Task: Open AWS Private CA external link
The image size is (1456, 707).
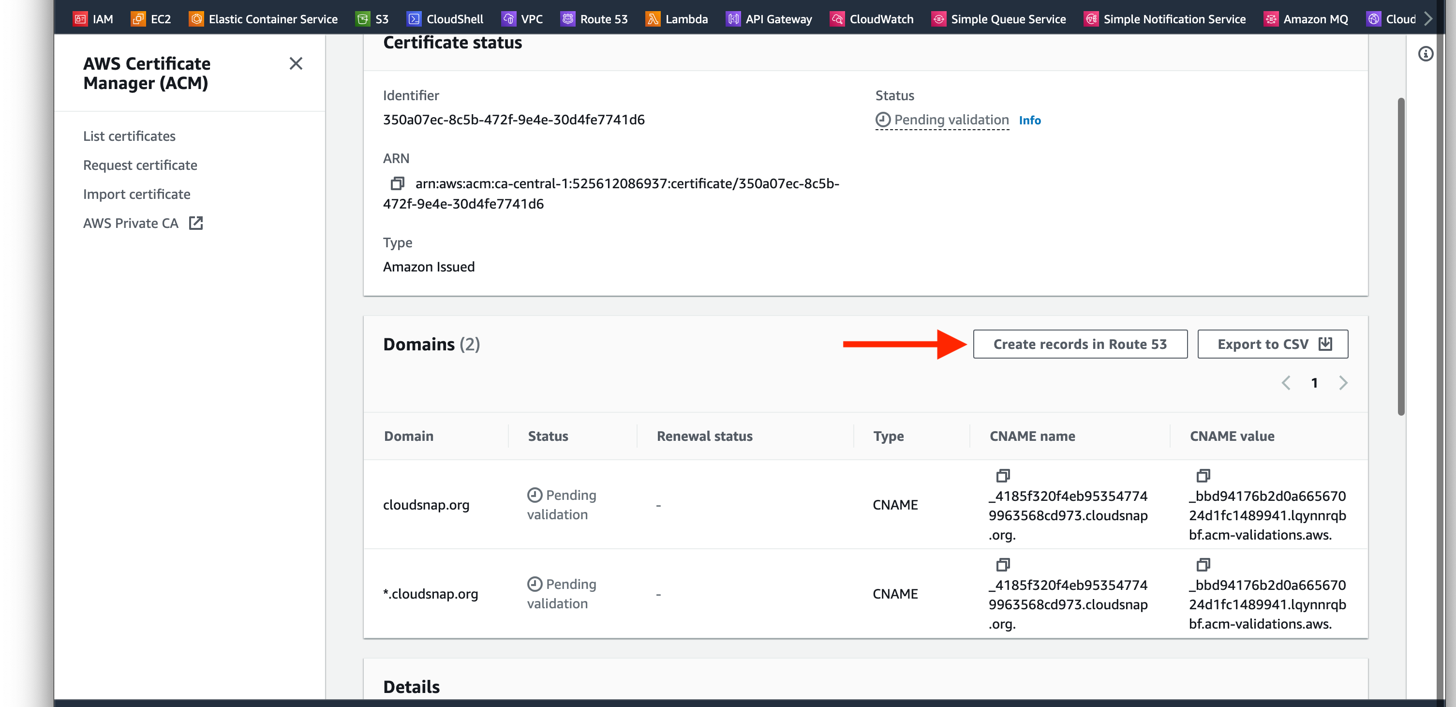Action: pos(143,223)
